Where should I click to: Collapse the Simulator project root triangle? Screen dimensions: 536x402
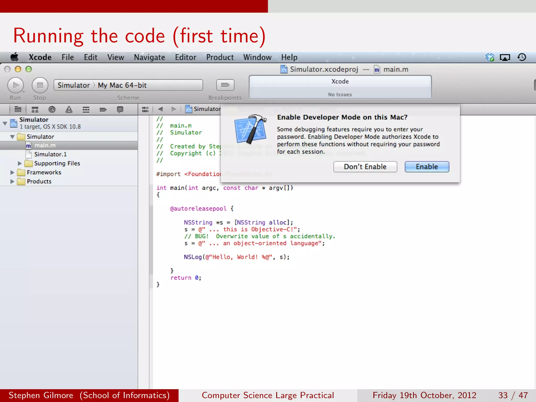click(5, 123)
